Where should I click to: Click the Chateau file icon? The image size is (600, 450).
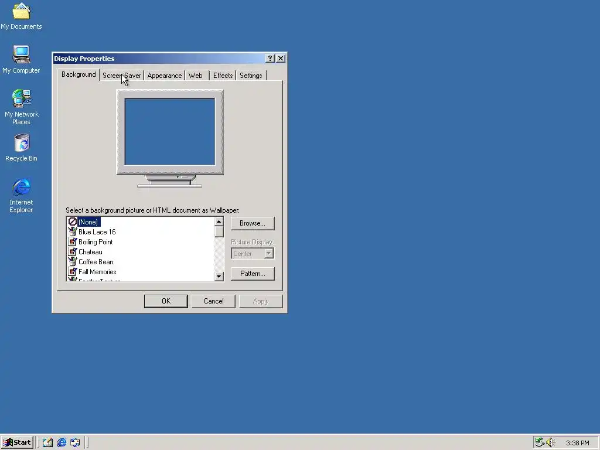pyautogui.click(x=72, y=251)
